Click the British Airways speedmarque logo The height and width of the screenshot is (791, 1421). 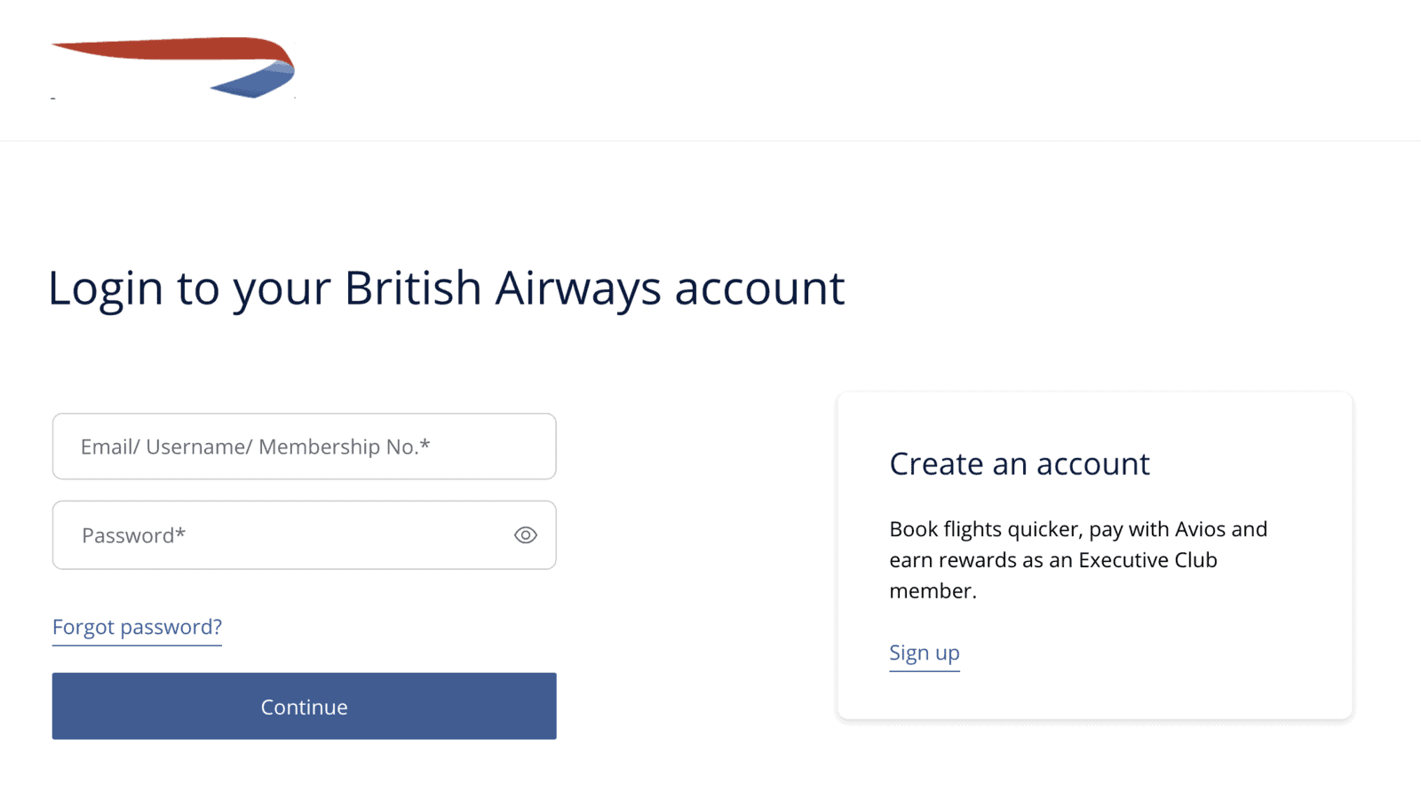pyautogui.click(x=173, y=69)
